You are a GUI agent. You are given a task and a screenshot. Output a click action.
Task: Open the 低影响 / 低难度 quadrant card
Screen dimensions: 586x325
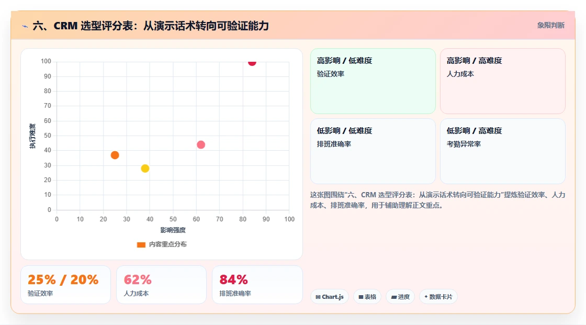pos(373,151)
